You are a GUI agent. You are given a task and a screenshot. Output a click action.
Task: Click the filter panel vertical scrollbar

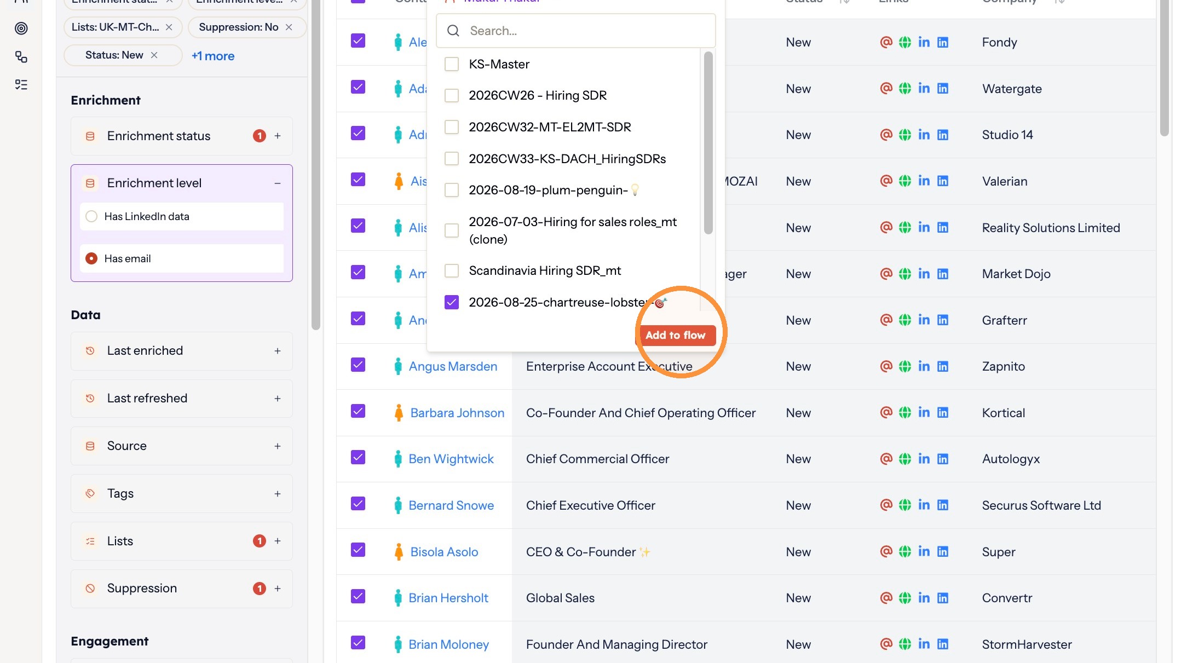click(x=315, y=164)
